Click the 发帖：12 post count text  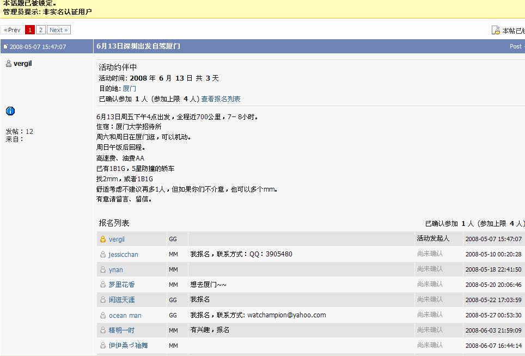coord(20,132)
